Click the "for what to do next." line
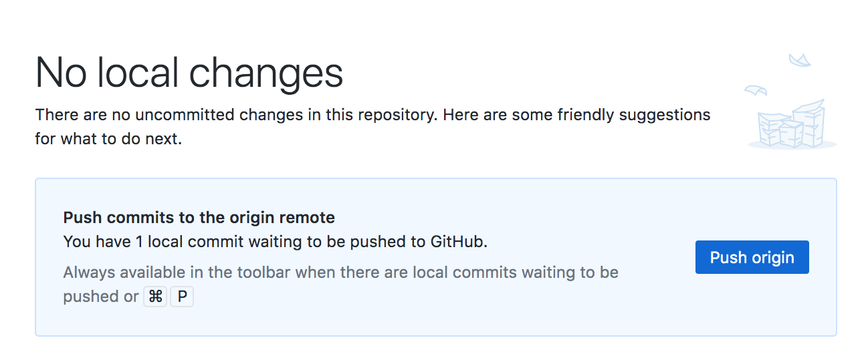 (x=108, y=140)
